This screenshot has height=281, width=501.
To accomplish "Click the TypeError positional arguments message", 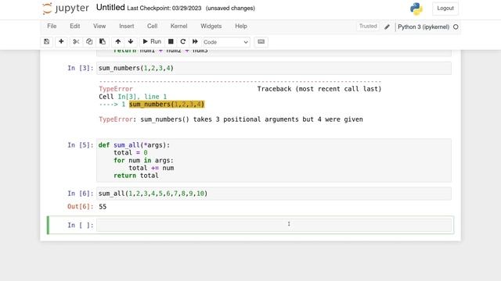I will tap(231, 119).
